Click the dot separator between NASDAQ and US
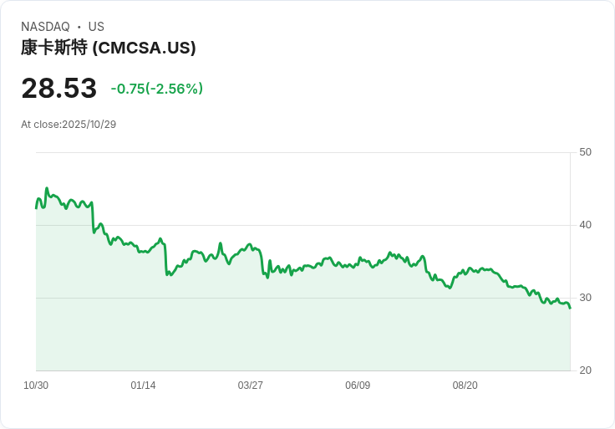The image size is (615, 429). pos(79,27)
